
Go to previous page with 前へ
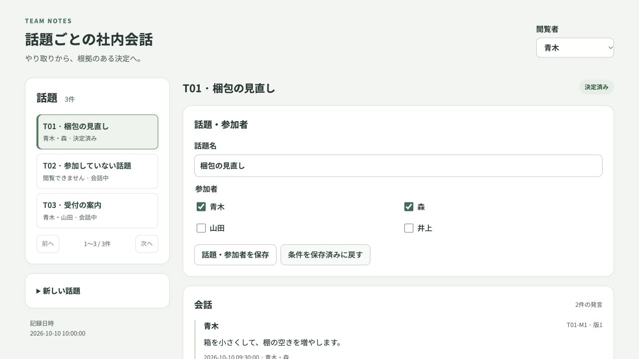48,244
